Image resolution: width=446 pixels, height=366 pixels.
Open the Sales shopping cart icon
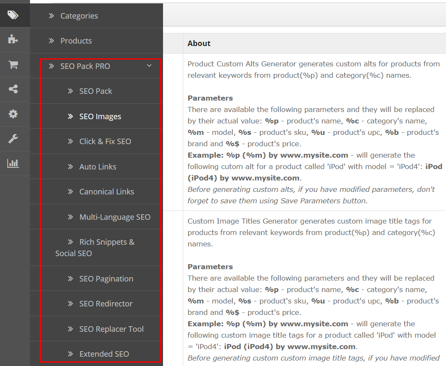(13, 64)
